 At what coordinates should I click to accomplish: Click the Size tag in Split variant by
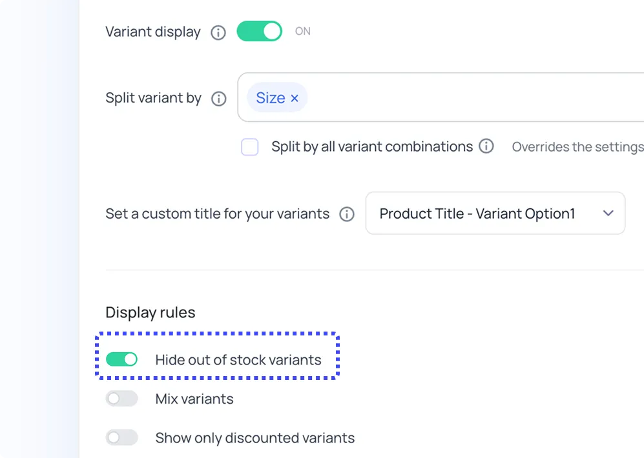(271, 97)
